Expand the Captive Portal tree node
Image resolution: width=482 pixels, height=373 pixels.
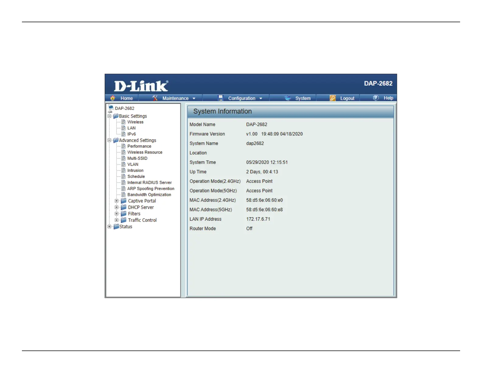click(x=117, y=201)
